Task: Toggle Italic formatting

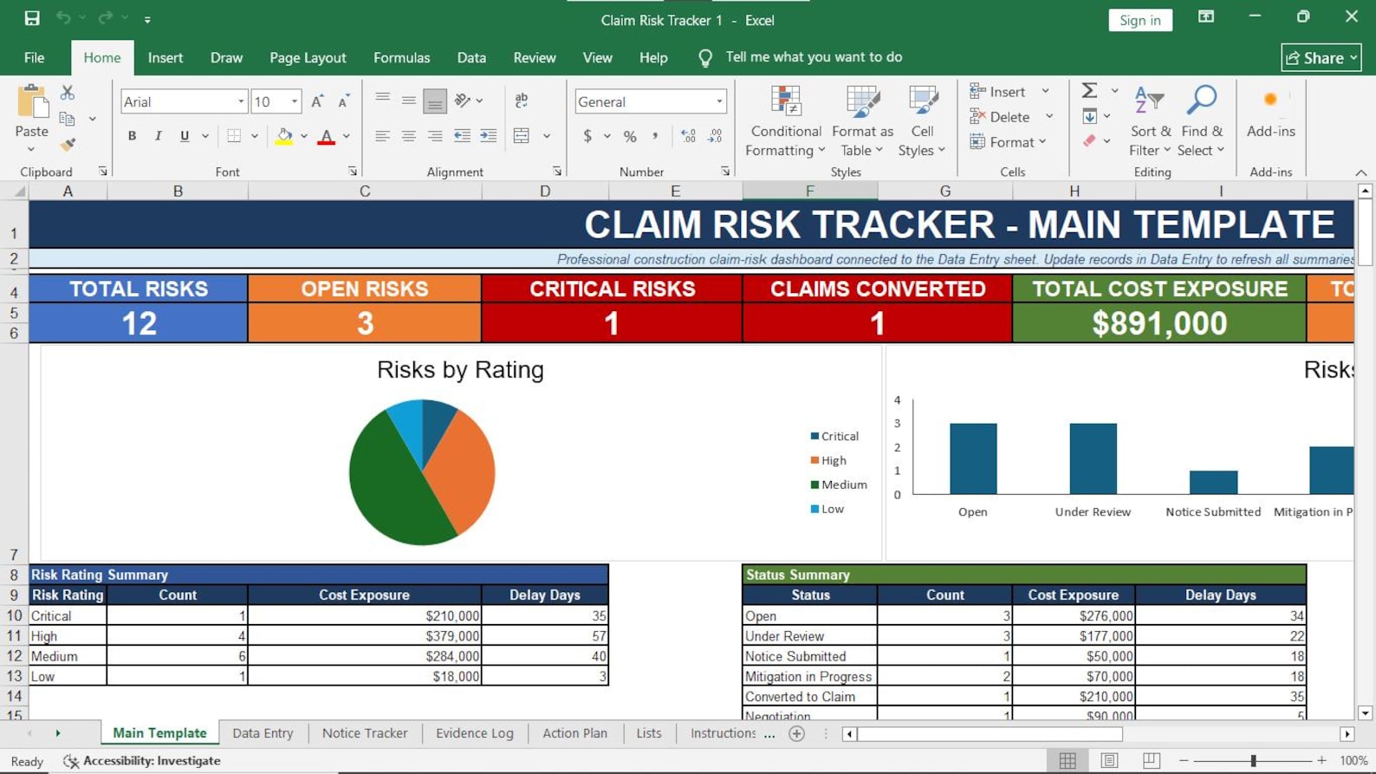Action: (158, 136)
